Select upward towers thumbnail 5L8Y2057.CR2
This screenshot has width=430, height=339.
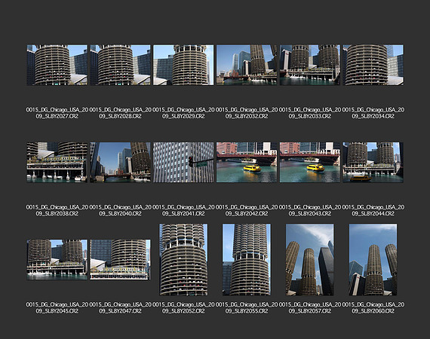click(310, 260)
